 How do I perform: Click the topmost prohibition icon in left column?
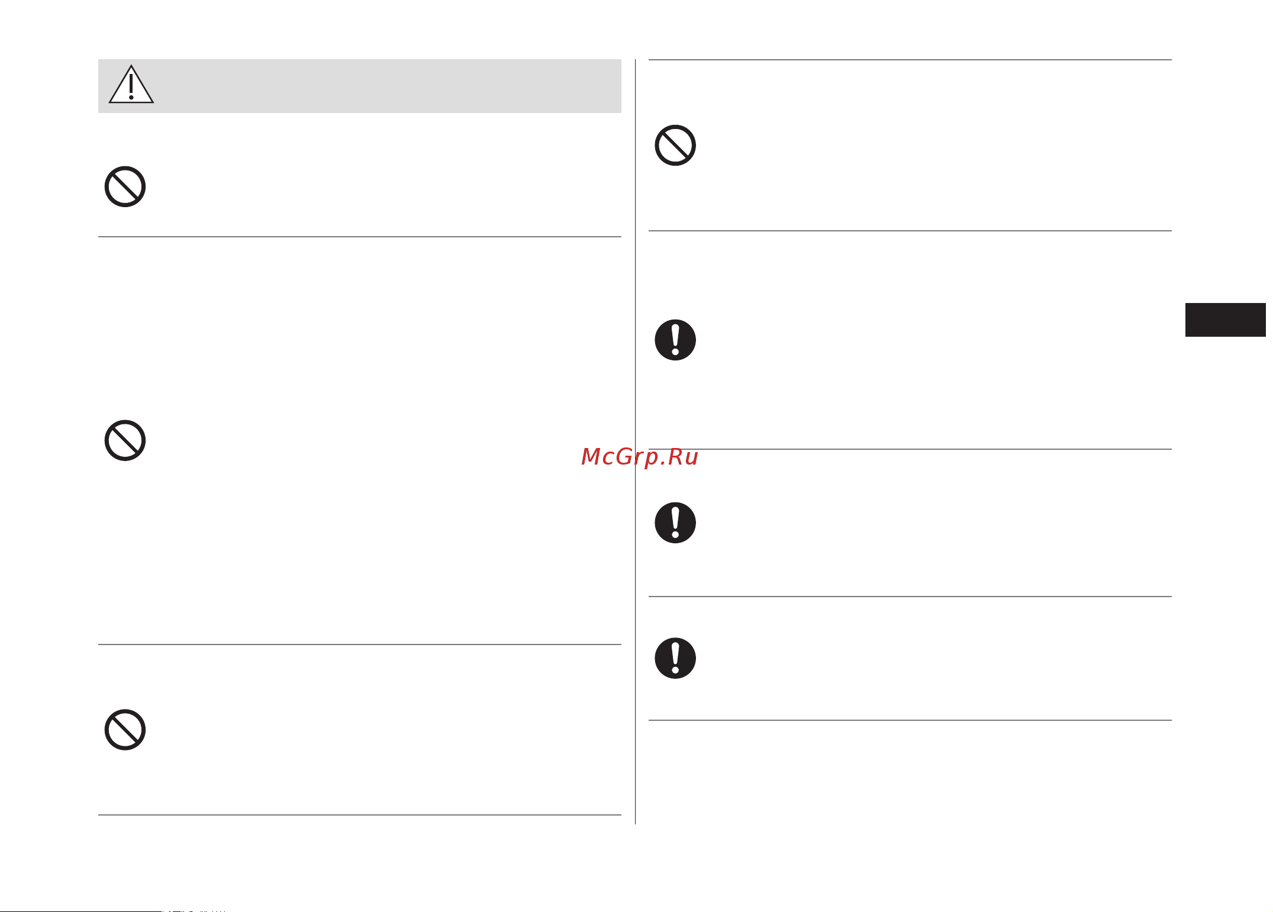click(x=125, y=186)
